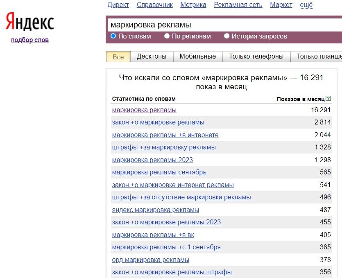
Task: Click the 2 814 impressions value
Action: 323,122
